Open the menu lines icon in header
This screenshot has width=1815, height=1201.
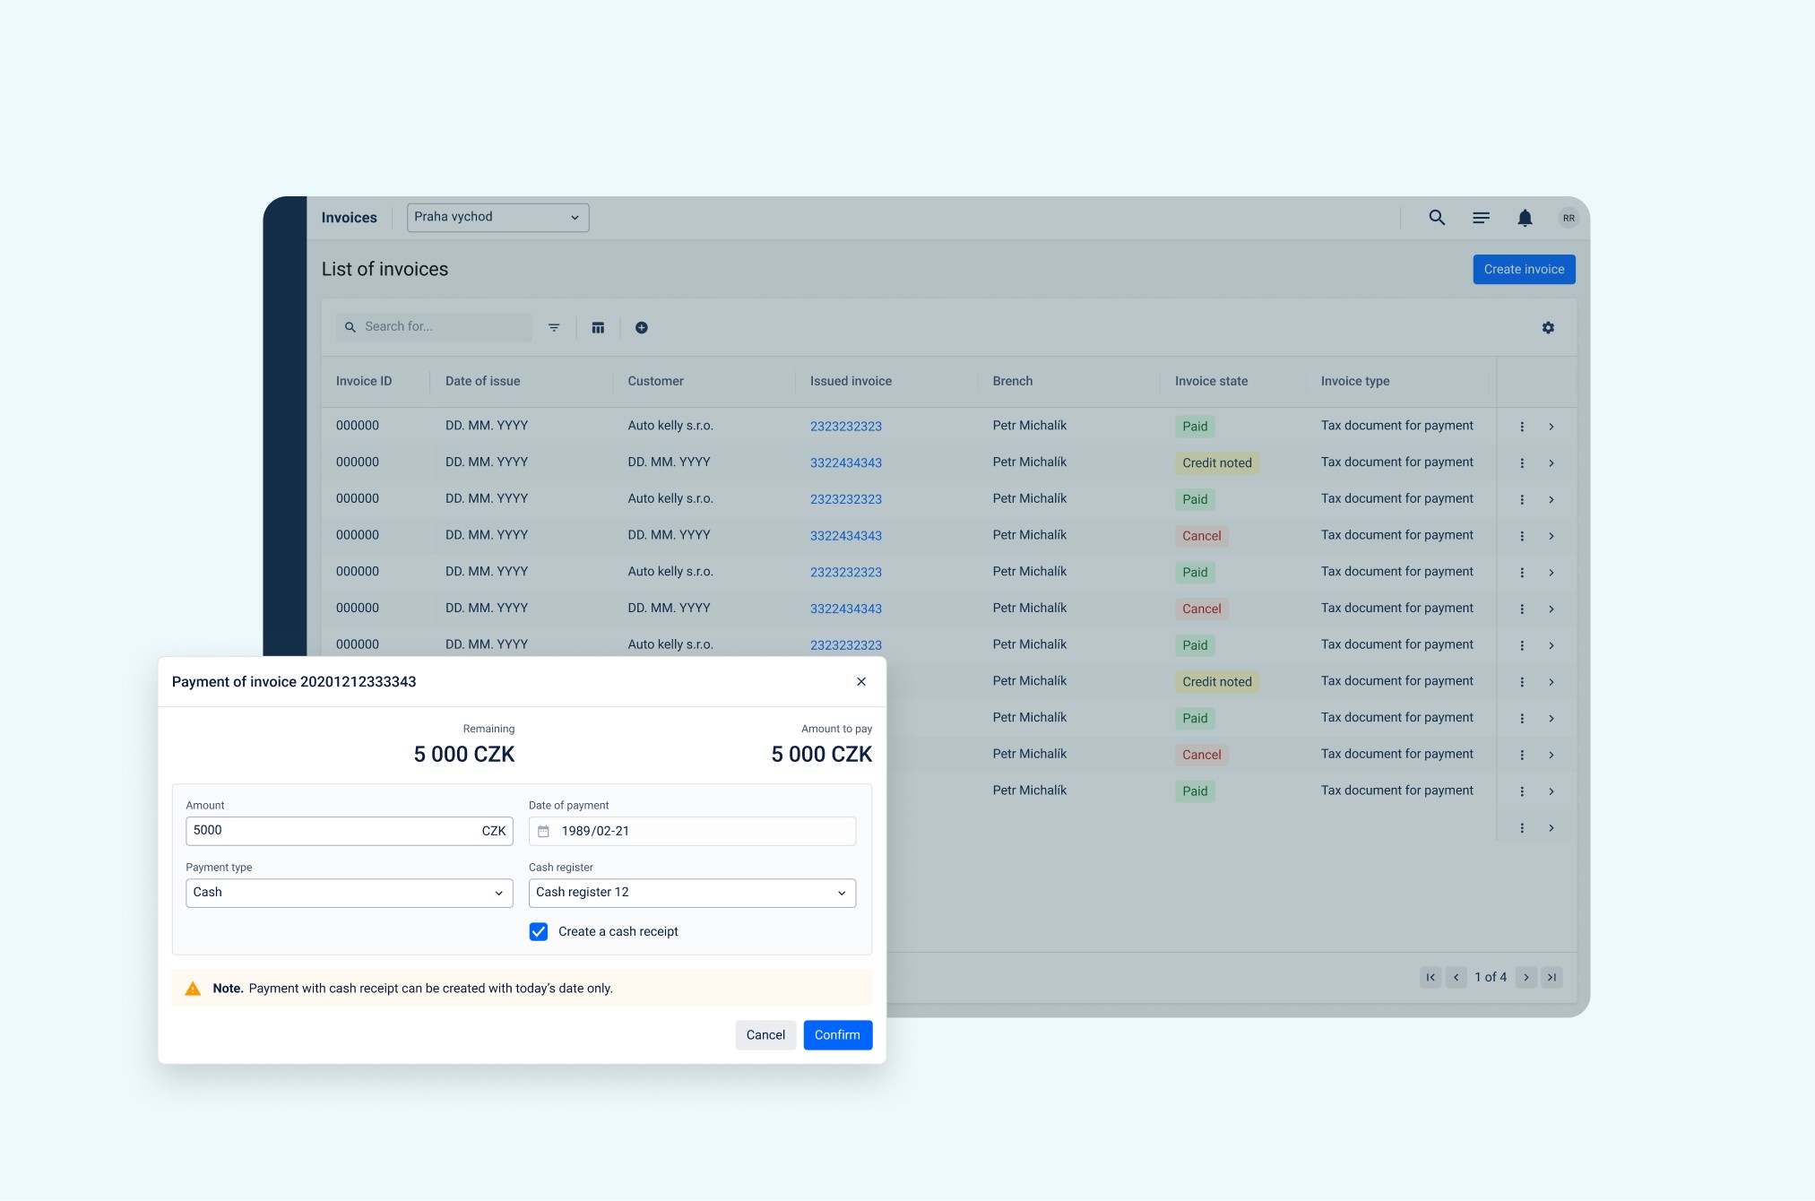(x=1481, y=218)
